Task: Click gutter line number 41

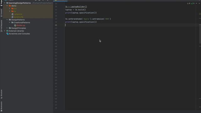Action: coord(56,25)
